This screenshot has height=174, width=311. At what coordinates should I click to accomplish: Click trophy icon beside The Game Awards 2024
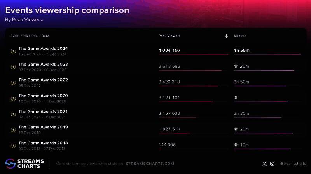tap(13, 51)
